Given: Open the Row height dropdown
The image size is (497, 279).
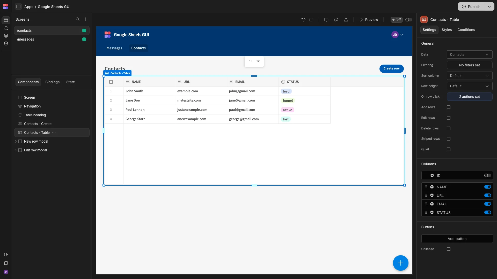Looking at the screenshot, I should pyautogui.click(x=470, y=86).
